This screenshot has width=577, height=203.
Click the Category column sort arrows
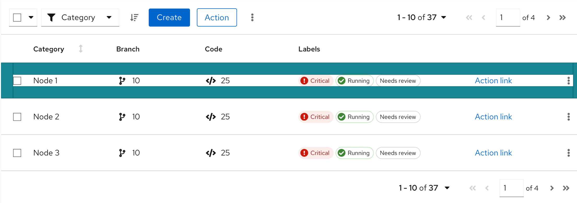click(81, 49)
